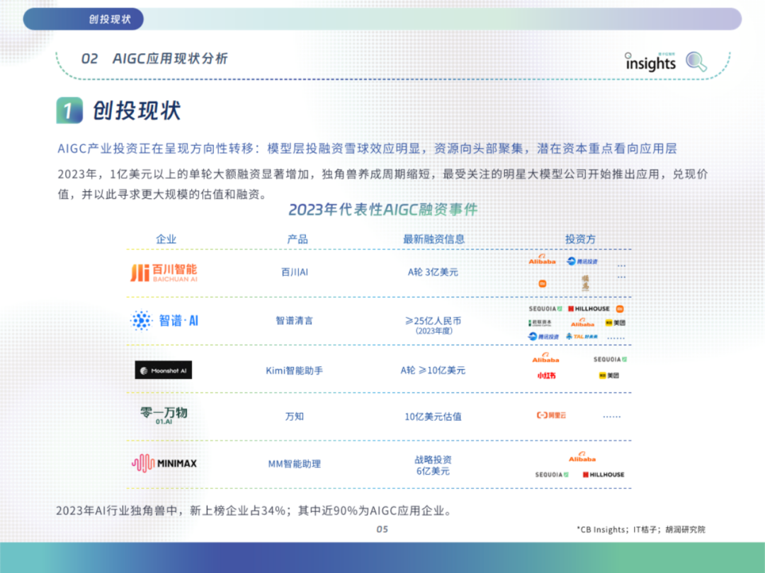The image size is (765, 573).
Task: Click the 君联资本 logo in 智谱清言 row
Action: pyautogui.click(x=540, y=323)
